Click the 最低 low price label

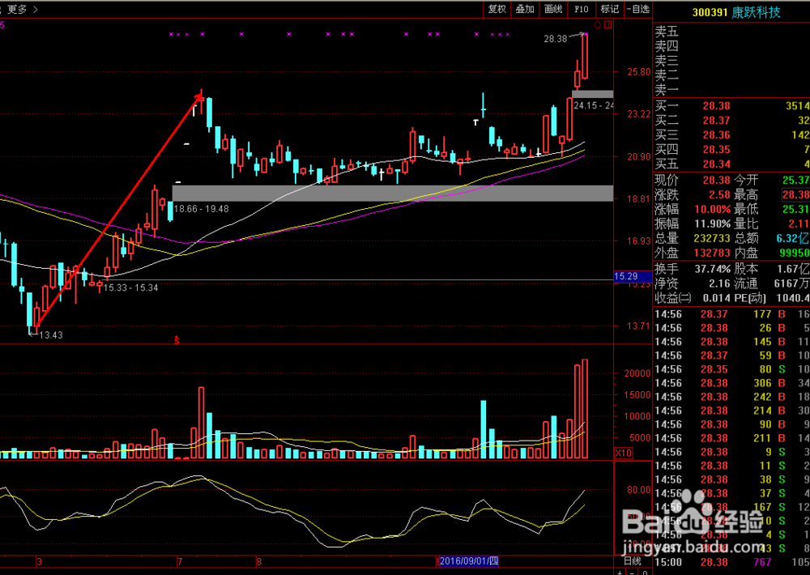point(746,209)
